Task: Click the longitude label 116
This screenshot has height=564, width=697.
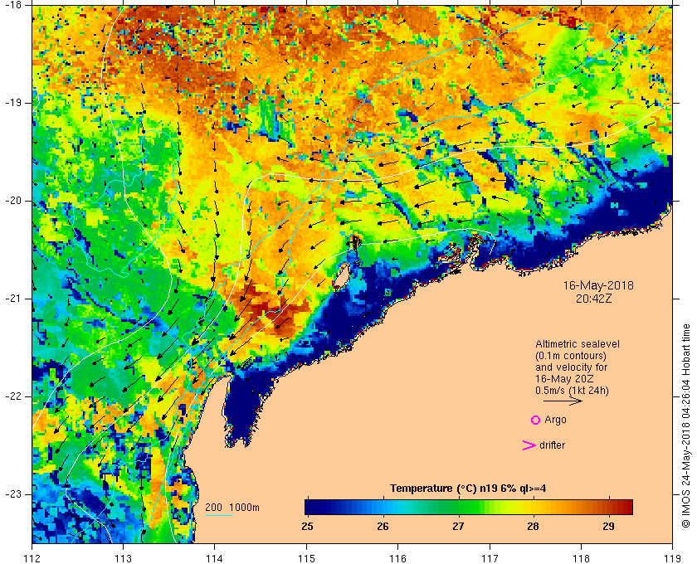Action: tap(397, 558)
